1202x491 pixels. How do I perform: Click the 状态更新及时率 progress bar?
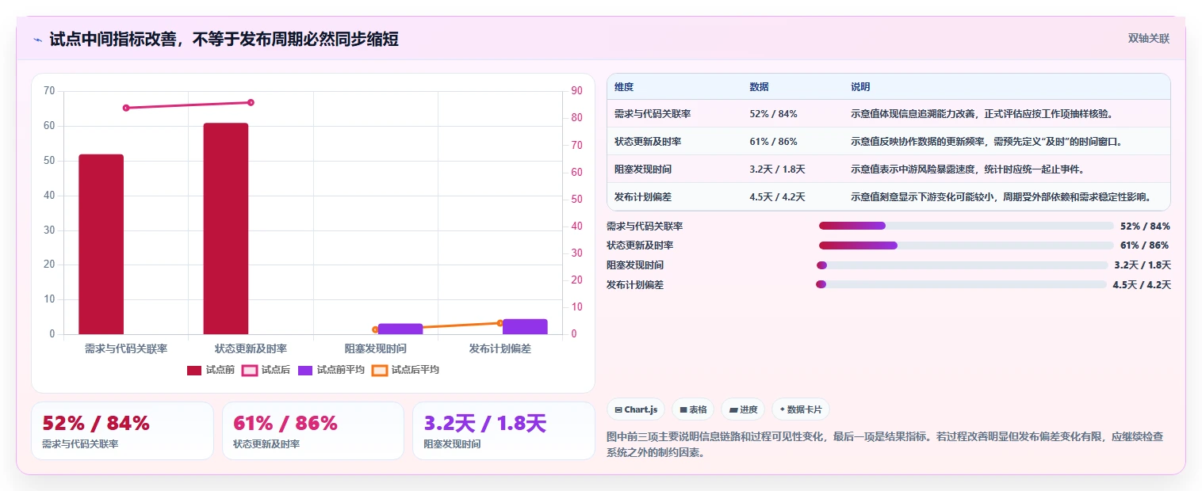pos(967,246)
